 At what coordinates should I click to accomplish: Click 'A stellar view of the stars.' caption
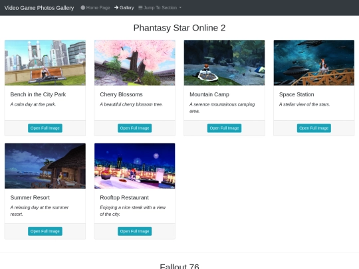coord(304,104)
